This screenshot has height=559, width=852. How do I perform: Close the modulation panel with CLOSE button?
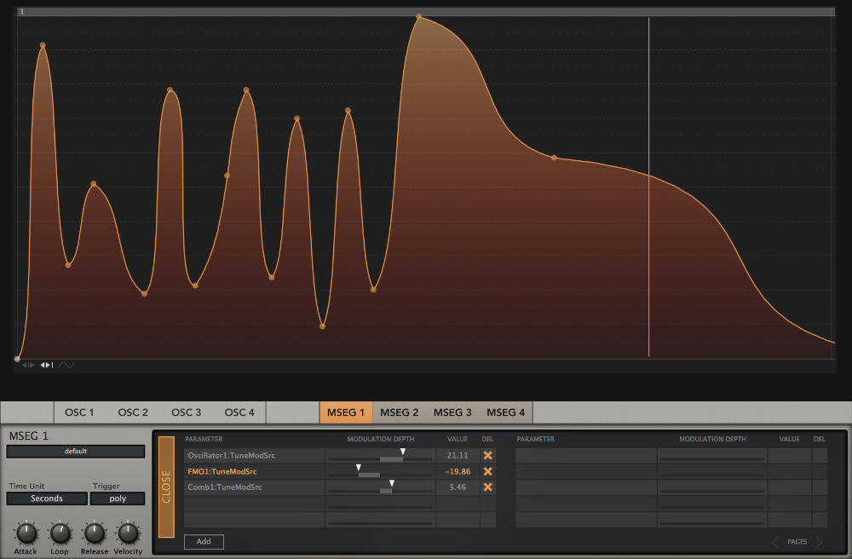(x=166, y=487)
